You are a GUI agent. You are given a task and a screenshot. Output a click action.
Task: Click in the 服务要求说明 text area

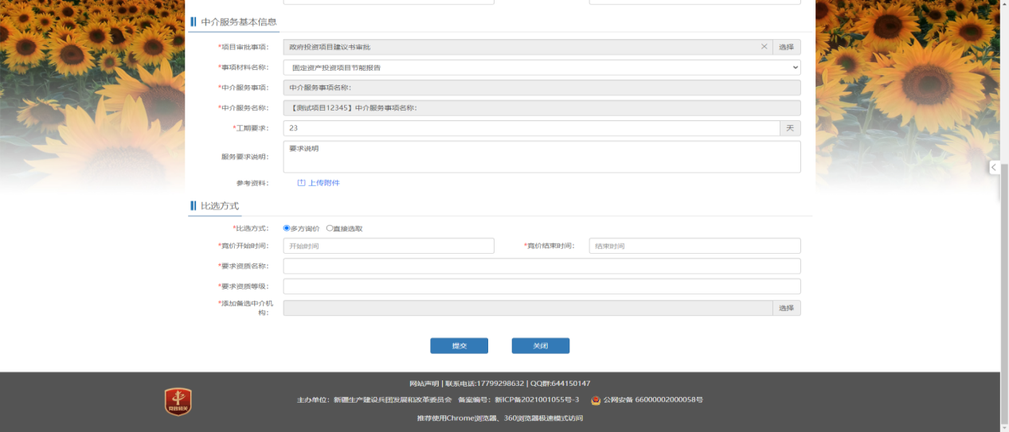pyautogui.click(x=542, y=157)
